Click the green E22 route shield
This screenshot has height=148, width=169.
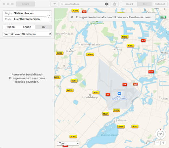pyautogui.click(x=163, y=17)
